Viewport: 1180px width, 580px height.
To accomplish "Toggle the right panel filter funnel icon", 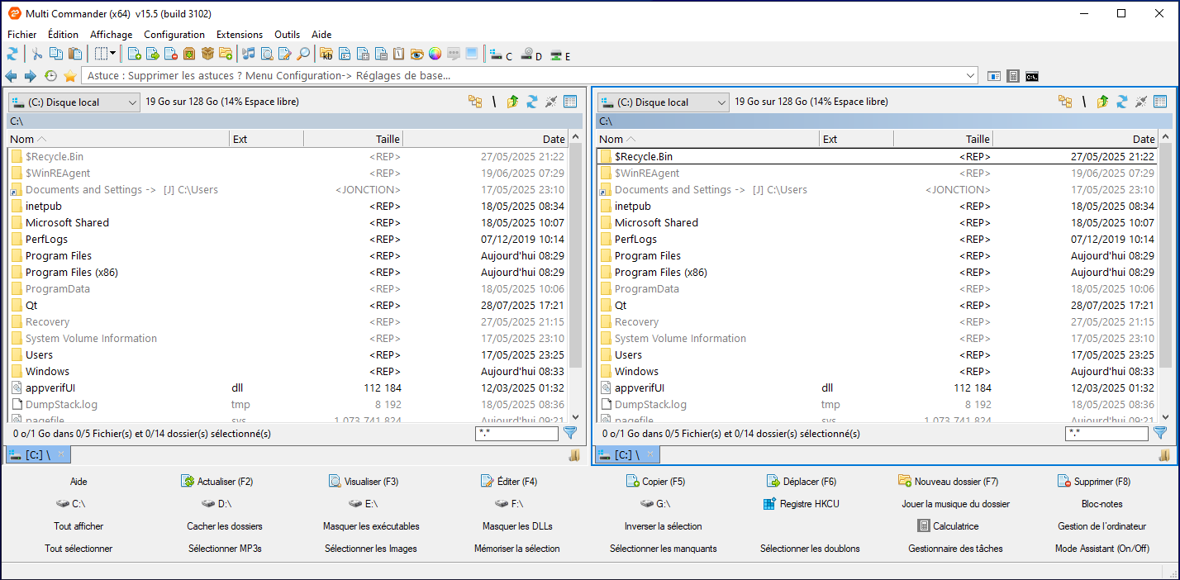I will pos(1160,432).
